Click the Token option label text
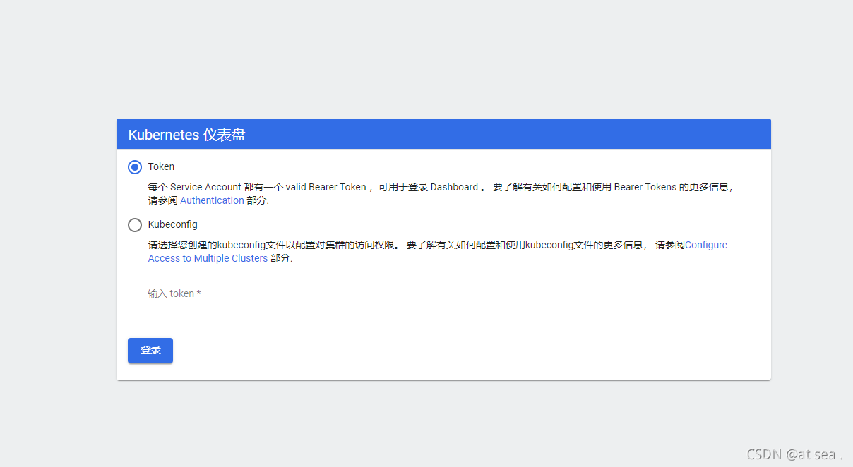 point(161,167)
